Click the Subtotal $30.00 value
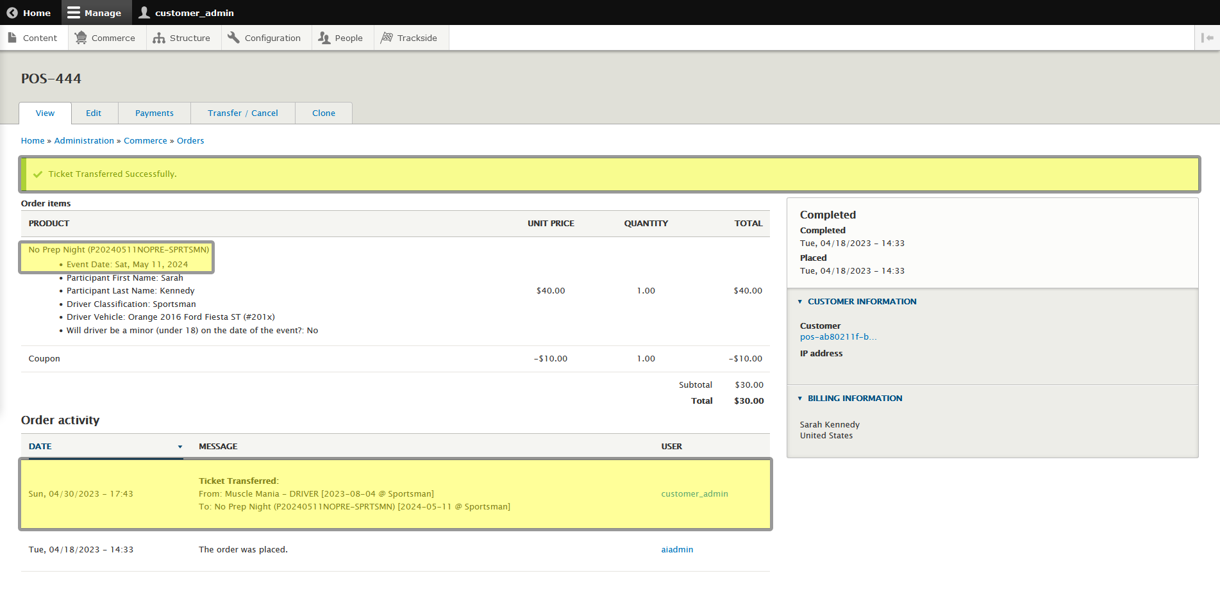The image size is (1220, 612). point(749,385)
